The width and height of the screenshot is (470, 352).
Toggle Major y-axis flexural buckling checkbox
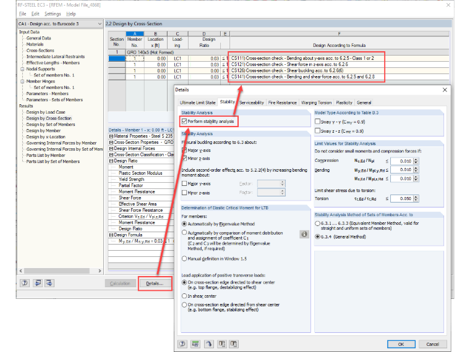[184, 150]
